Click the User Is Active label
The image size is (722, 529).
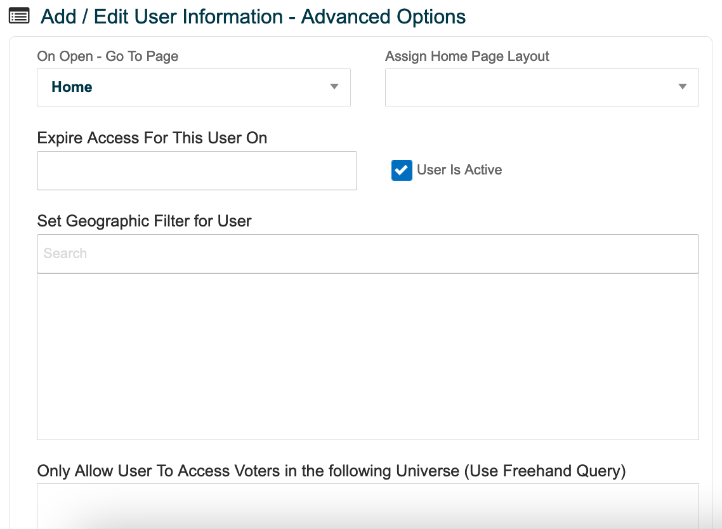coord(459,170)
